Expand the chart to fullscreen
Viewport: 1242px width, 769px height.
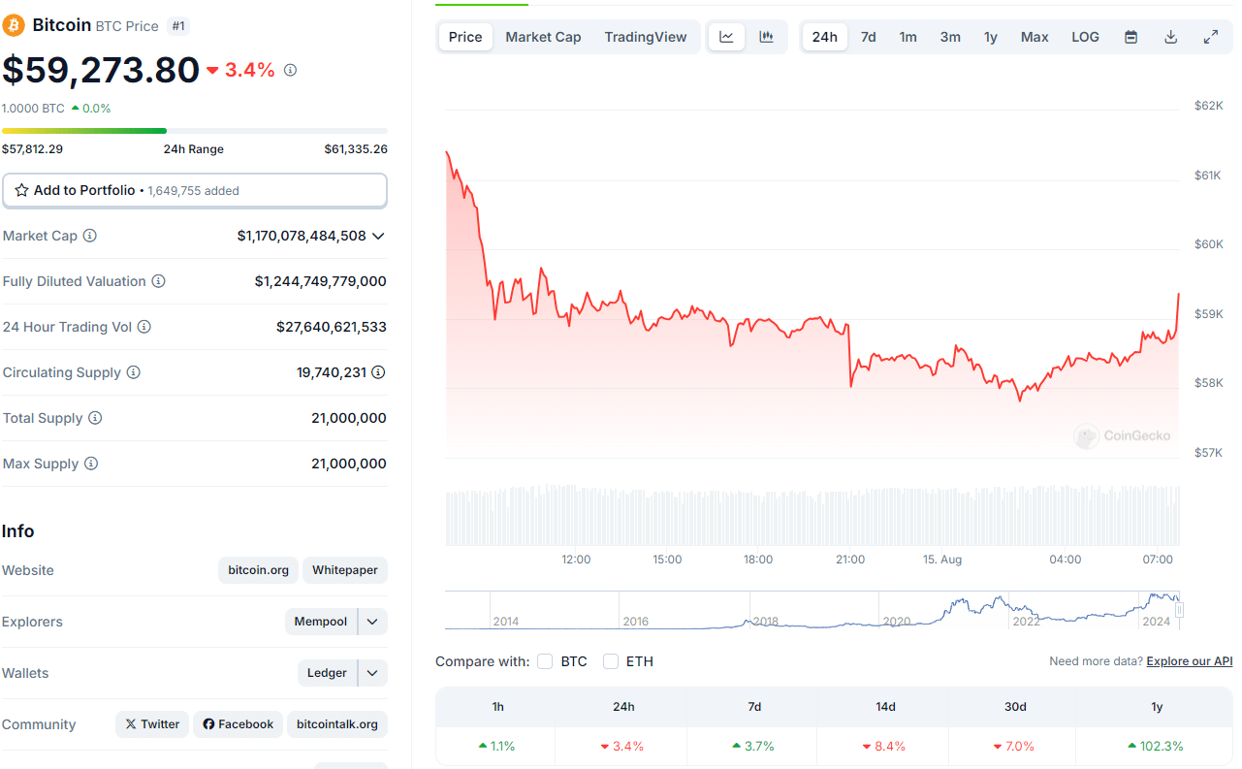1210,36
